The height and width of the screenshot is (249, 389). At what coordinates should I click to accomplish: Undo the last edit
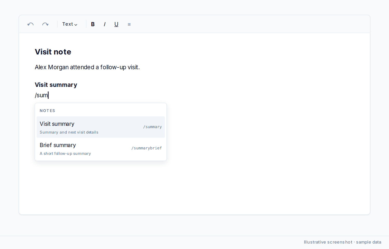(x=30, y=24)
